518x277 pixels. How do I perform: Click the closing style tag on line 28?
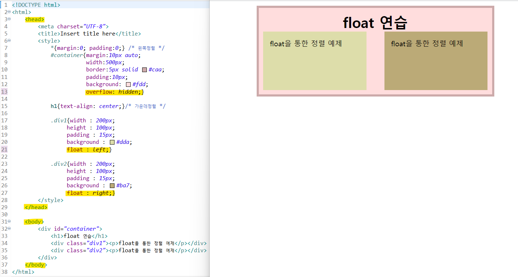click(x=51, y=200)
